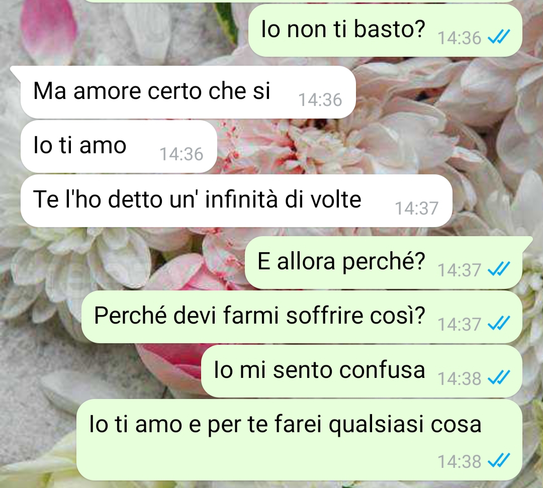The image size is (543, 488).
Task: Tap read-receipt checkmarks on "Io non ti basto?"
Action: coord(499,37)
